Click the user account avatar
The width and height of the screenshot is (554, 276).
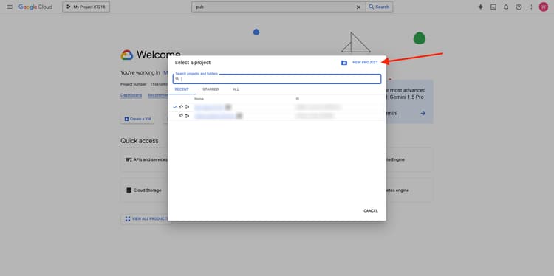(x=544, y=7)
